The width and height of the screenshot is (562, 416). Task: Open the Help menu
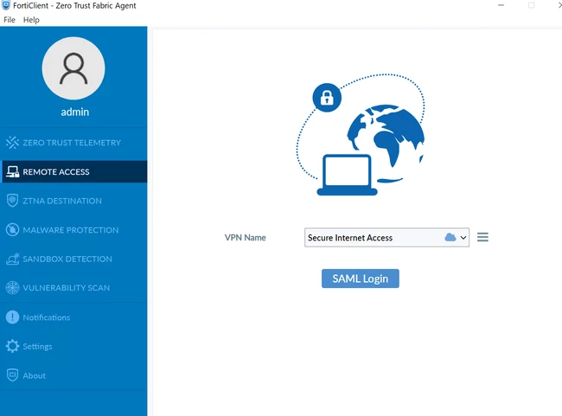31,20
